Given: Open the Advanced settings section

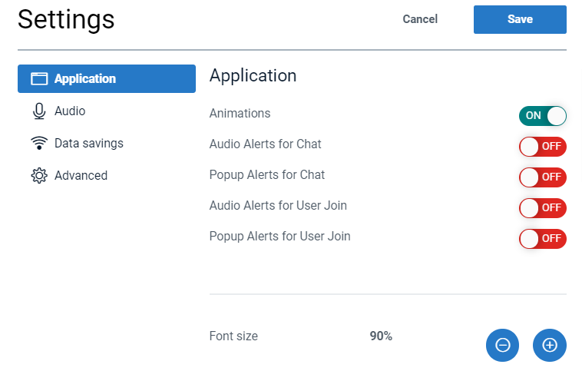Looking at the screenshot, I should coord(81,176).
